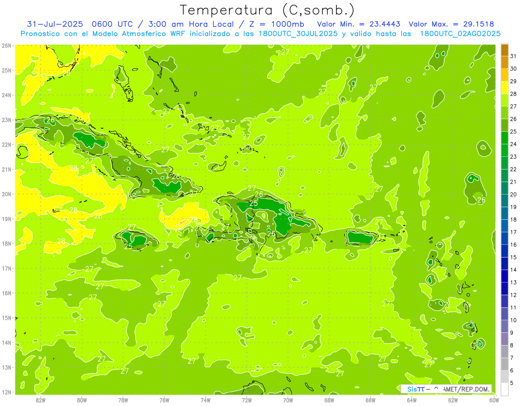Select the '22N' latitude axis label
The width and height of the screenshot is (525, 406).
7,144
